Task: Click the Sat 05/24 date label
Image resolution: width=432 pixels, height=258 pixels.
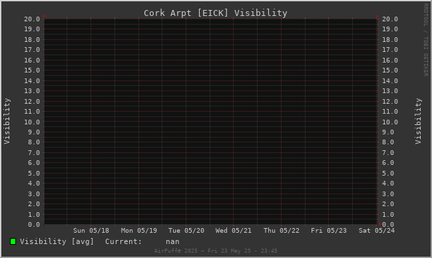Action: point(376,231)
